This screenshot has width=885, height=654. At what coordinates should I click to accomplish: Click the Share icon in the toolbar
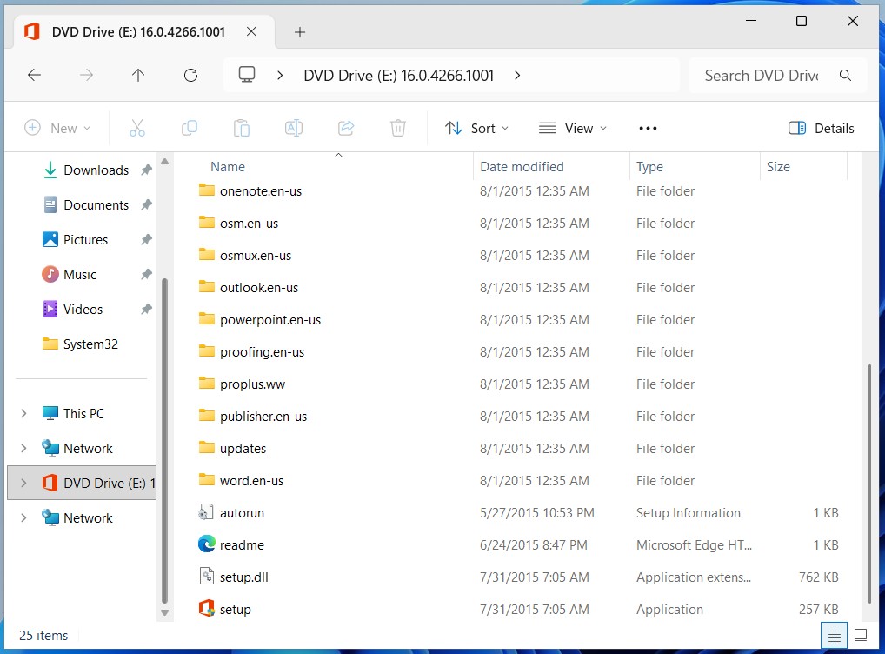point(345,128)
